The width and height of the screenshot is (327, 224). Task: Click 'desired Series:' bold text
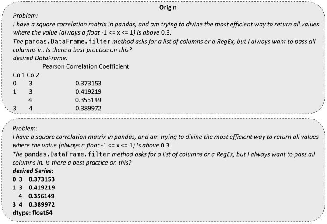[x=33, y=171]
